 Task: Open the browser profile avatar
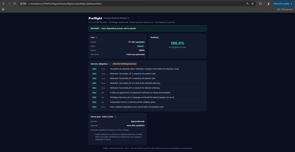[269, 4]
